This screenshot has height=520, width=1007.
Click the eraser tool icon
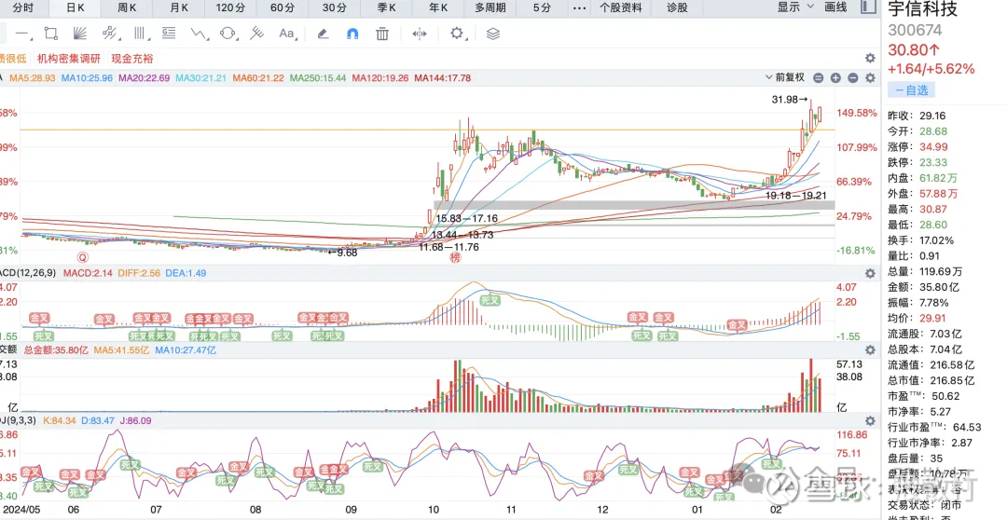(x=323, y=34)
